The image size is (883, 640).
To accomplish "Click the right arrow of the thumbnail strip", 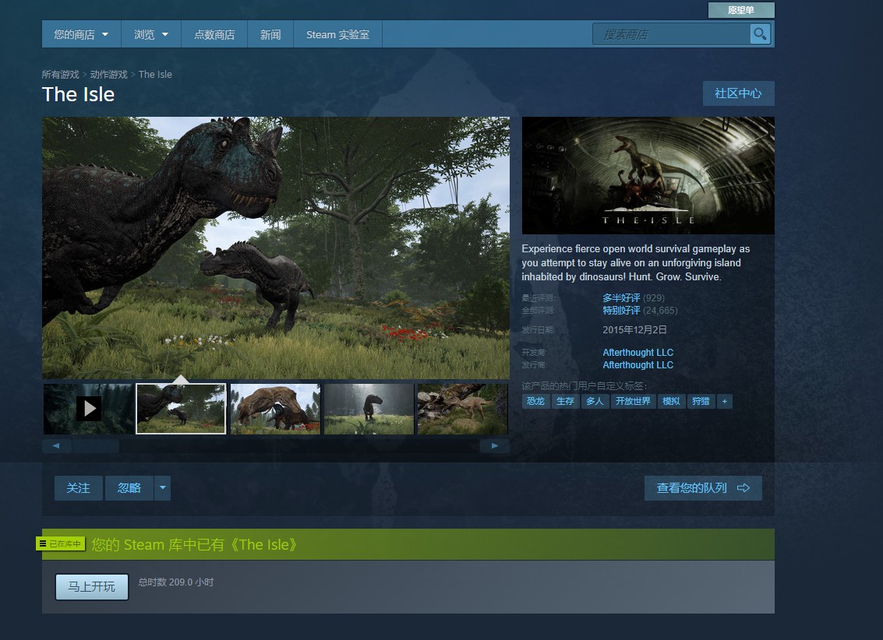I will [x=494, y=446].
